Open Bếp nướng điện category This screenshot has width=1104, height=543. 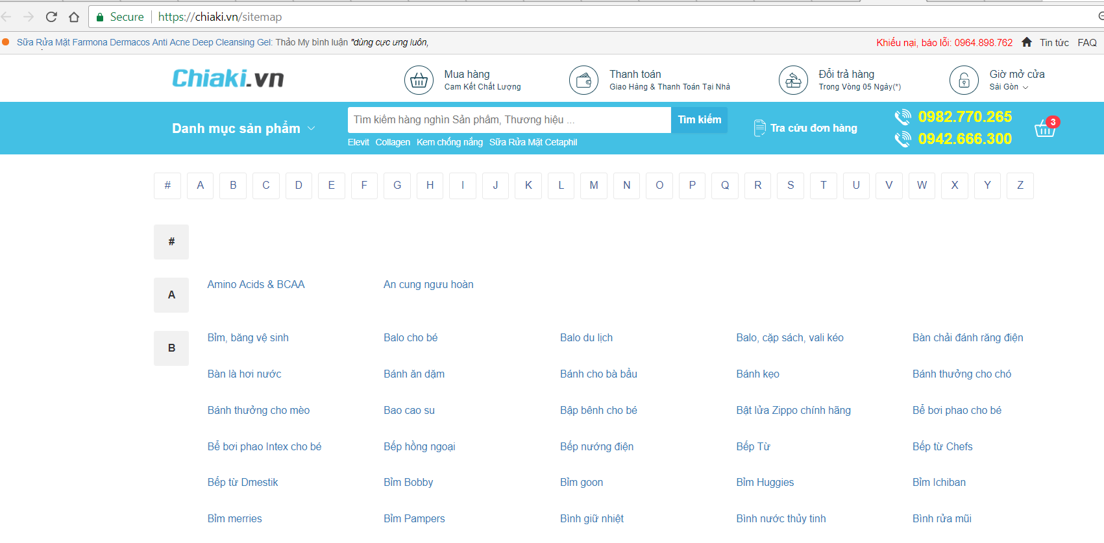point(596,447)
